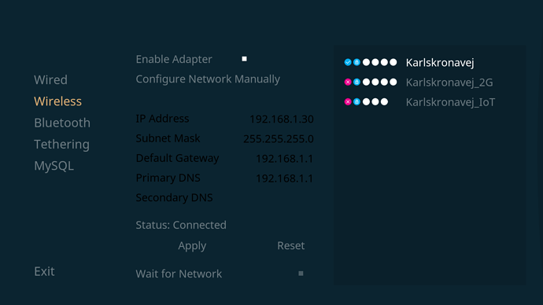This screenshot has width=543, height=305.
Task: Switch to the Tethering section
Action: tap(61, 144)
